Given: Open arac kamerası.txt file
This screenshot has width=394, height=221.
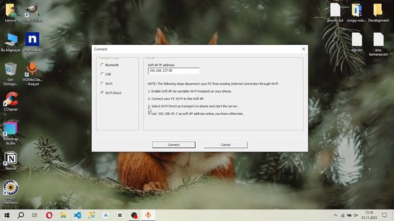Looking at the screenshot, I should tap(378, 44).
